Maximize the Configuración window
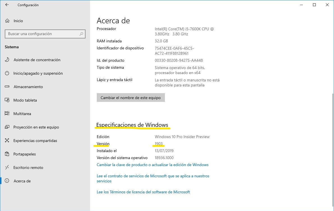The image size is (334, 211). point(314,5)
